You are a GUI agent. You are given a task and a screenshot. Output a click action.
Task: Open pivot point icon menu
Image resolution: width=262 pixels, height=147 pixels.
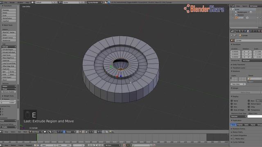[x=51, y=132]
